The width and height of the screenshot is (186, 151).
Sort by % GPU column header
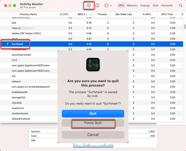[x=146, y=14]
